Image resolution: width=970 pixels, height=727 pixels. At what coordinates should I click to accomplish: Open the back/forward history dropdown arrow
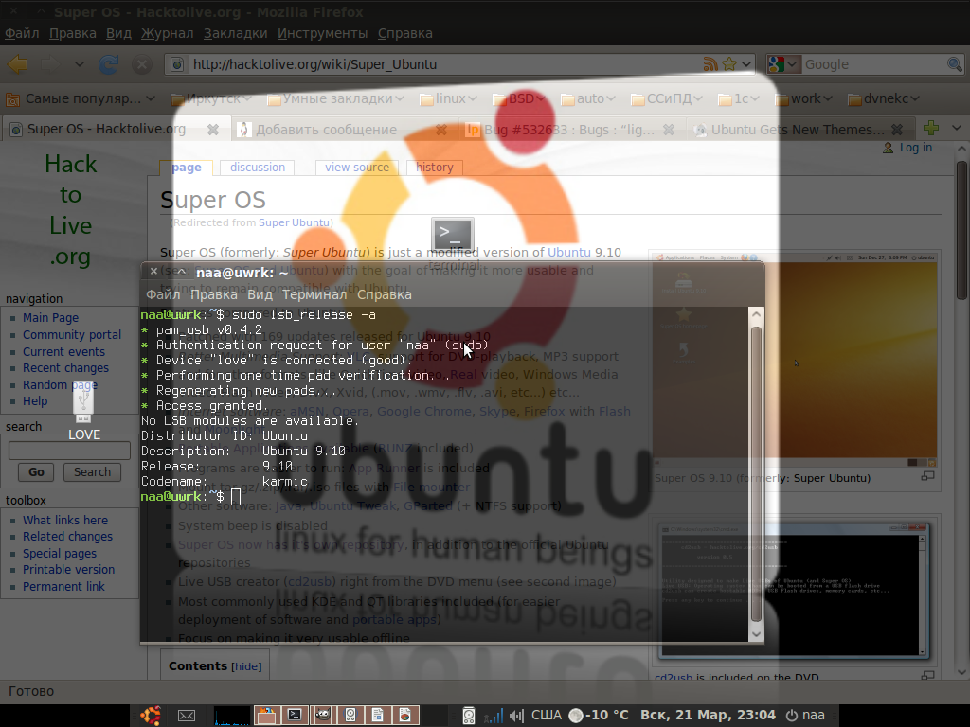pyautogui.click(x=80, y=64)
